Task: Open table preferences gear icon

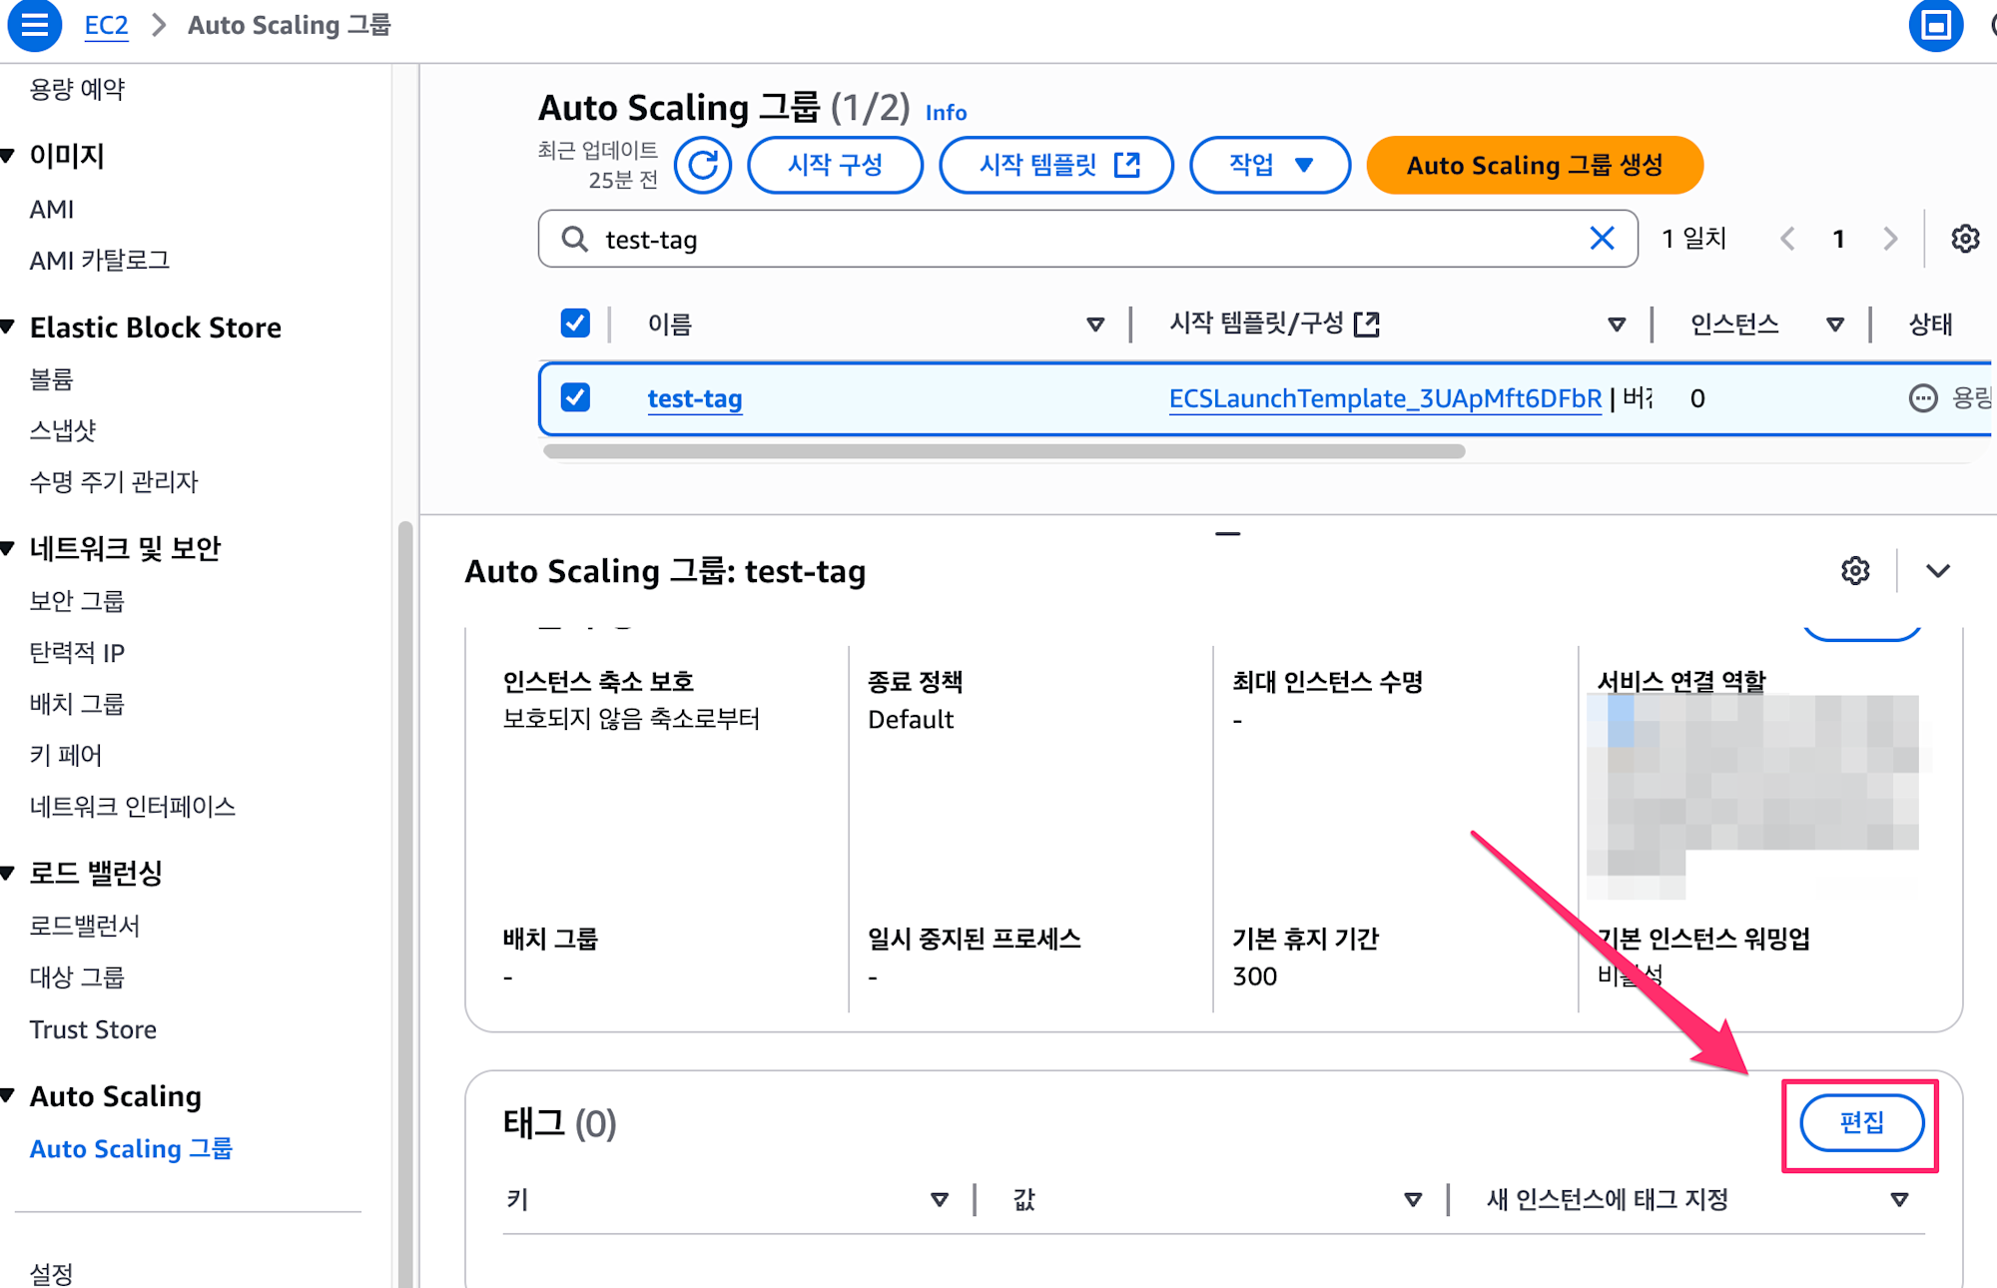Action: (1965, 239)
